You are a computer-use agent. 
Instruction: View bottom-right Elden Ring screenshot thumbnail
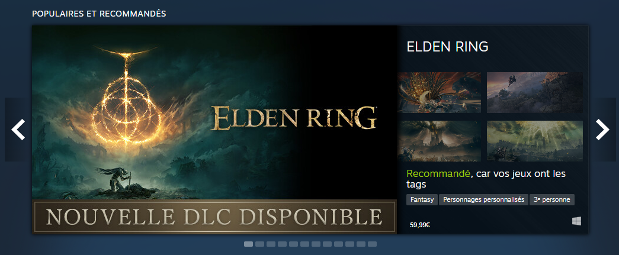(x=534, y=141)
